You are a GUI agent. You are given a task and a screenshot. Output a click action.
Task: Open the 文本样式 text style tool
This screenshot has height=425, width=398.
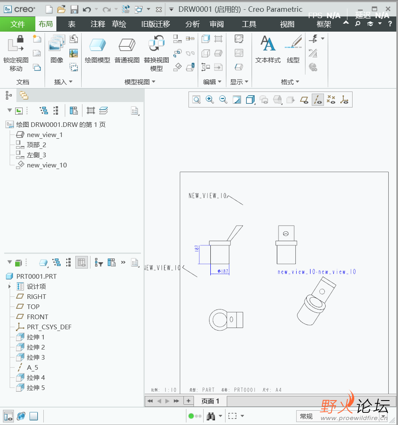click(x=268, y=44)
